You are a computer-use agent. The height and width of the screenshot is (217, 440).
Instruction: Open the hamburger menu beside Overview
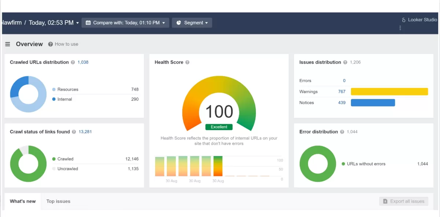point(8,44)
